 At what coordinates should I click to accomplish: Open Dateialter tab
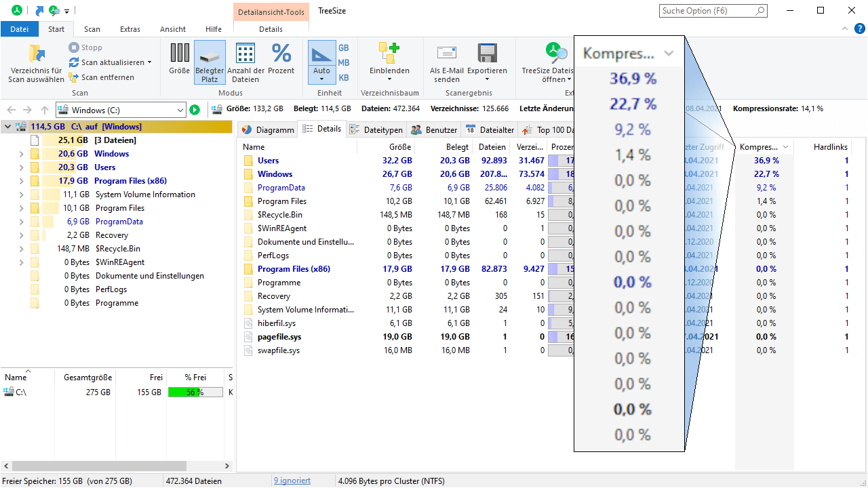[x=490, y=130]
